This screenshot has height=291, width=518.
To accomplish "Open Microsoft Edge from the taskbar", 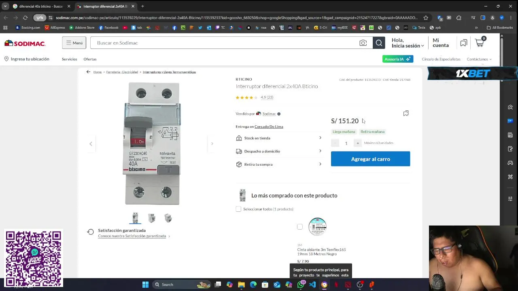I will 253,285.
